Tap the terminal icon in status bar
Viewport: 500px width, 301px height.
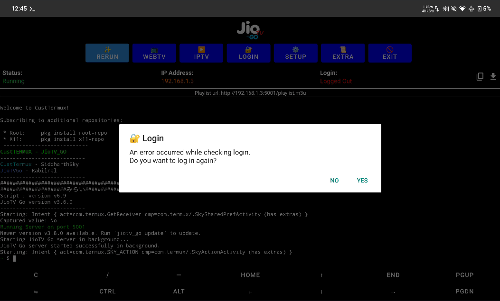click(32, 9)
